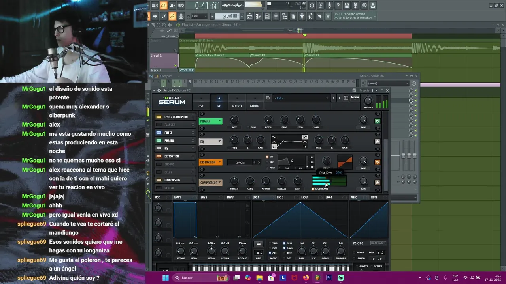Toggle Phaser effect power button

377,121
